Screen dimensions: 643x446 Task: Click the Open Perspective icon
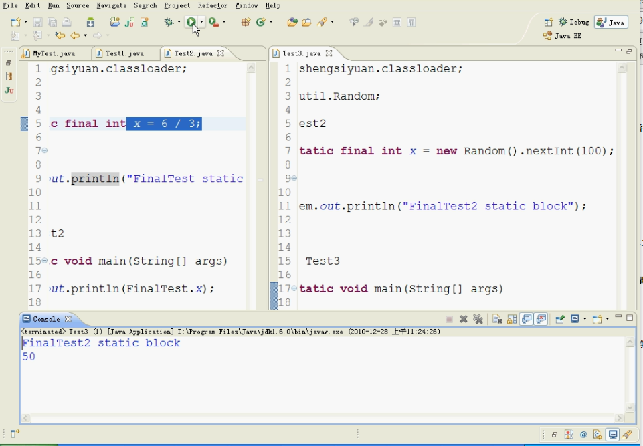point(549,22)
